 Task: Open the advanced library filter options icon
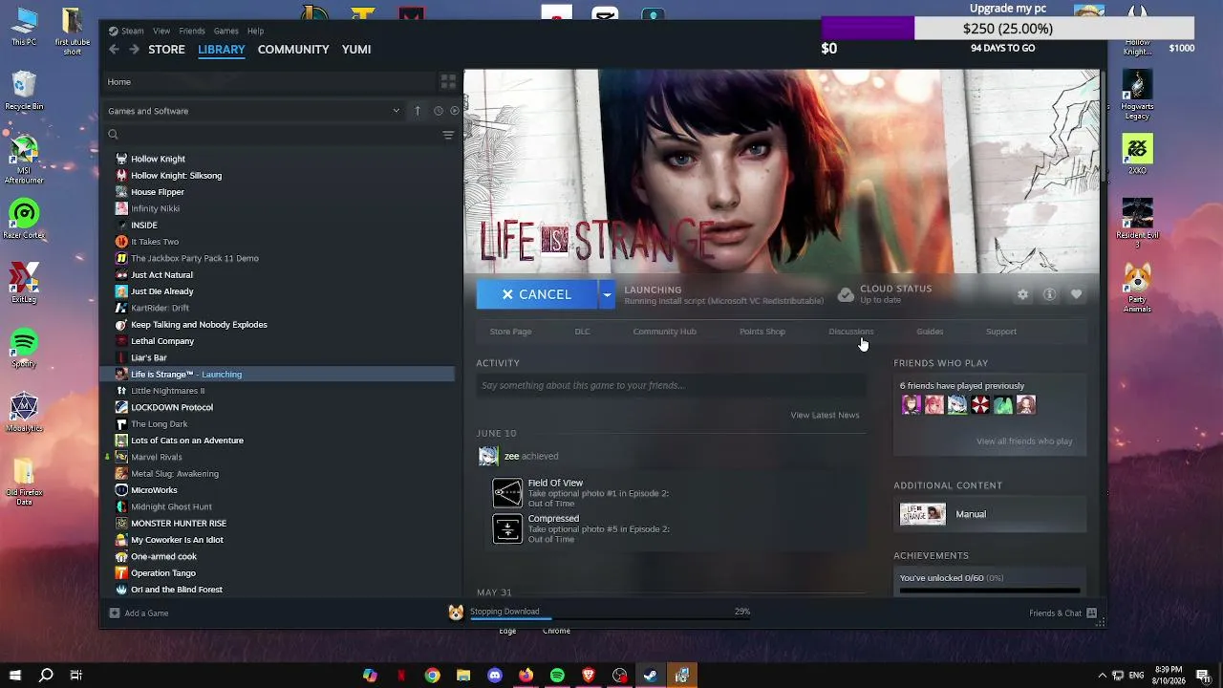click(448, 135)
